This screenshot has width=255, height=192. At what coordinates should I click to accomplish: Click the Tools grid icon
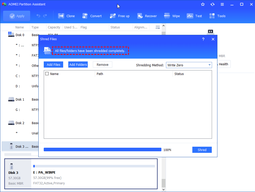[x=212, y=16]
